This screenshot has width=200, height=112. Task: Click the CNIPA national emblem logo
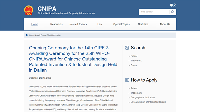[28, 10]
